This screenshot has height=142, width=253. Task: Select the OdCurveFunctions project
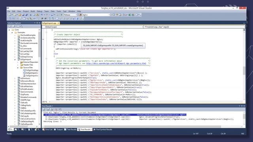(x=28, y=119)
